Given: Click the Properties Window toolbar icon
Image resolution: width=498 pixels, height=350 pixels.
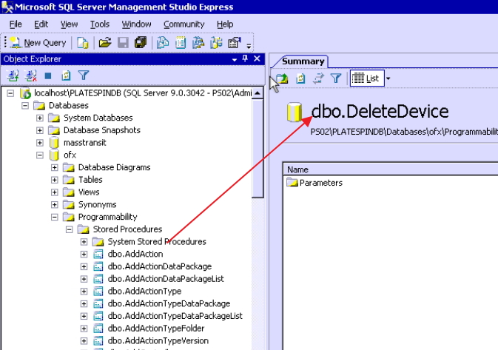Looking at the screenshot, I should [x=235, y=43].
